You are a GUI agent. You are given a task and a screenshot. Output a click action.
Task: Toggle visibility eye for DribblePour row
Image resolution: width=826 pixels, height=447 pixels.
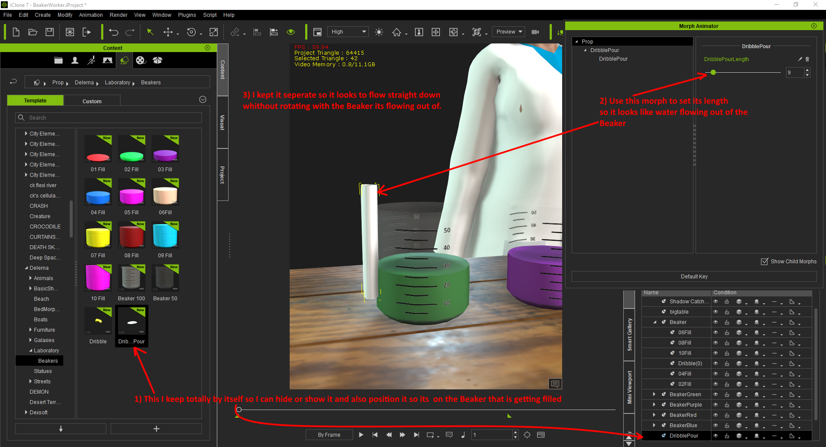tap(716, 436)
